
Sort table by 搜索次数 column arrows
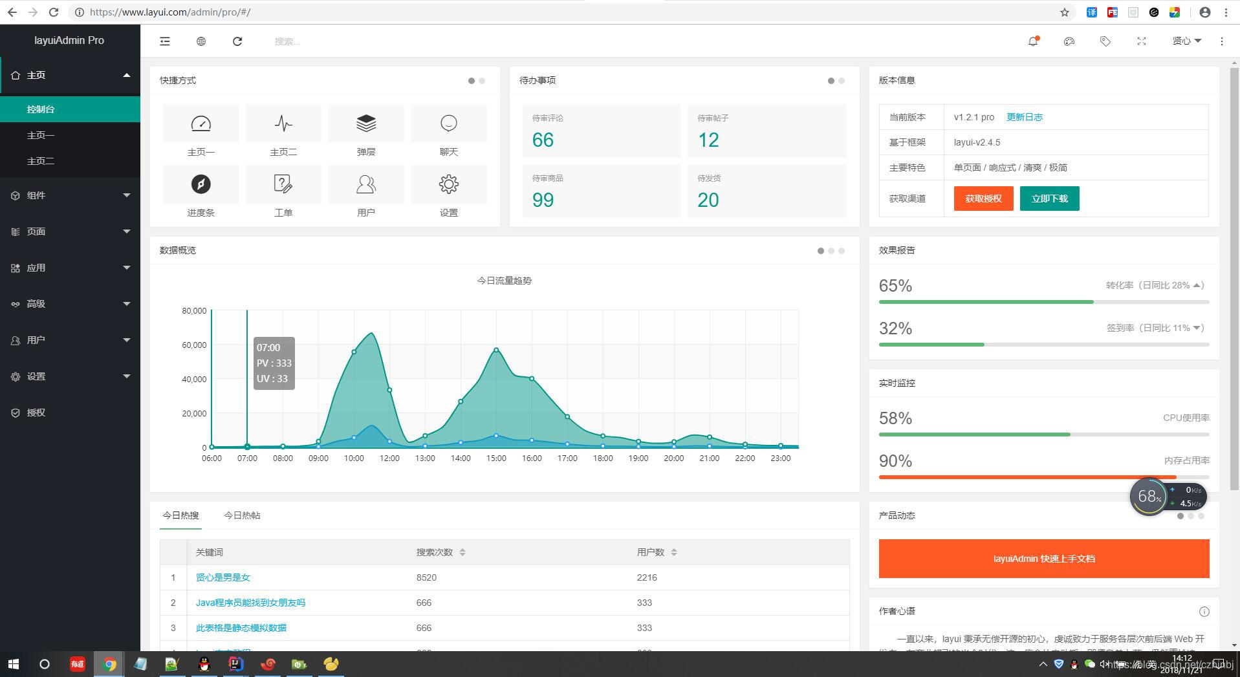point(462,552)
